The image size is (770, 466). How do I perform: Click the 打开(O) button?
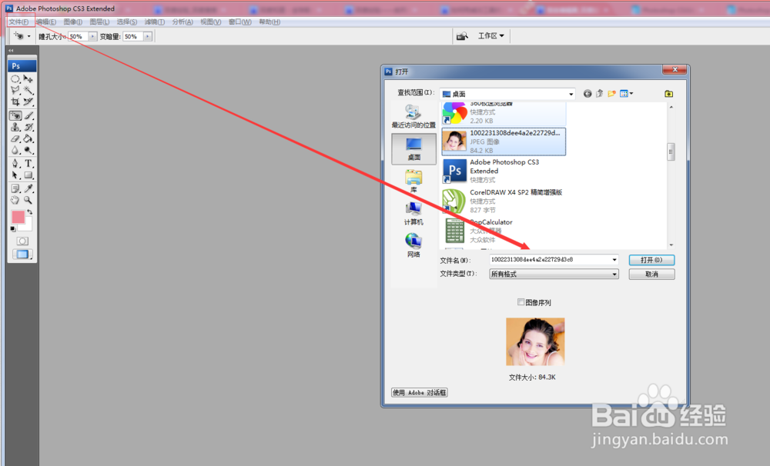[651, 260]
